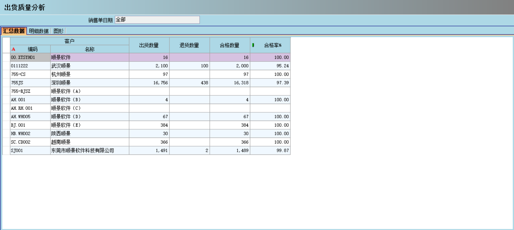This screenshot has width=514, height=230.
Task: Switch to the 汇总数据 tab
Action: click(14, 31)
